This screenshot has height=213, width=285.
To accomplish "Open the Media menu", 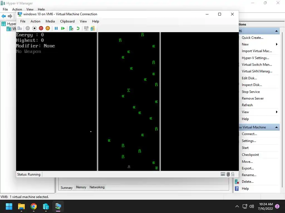I will (x=50, y=21).
